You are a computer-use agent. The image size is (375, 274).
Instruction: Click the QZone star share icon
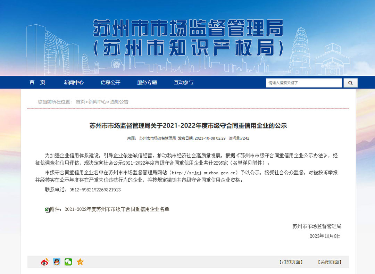click(80, 262)
